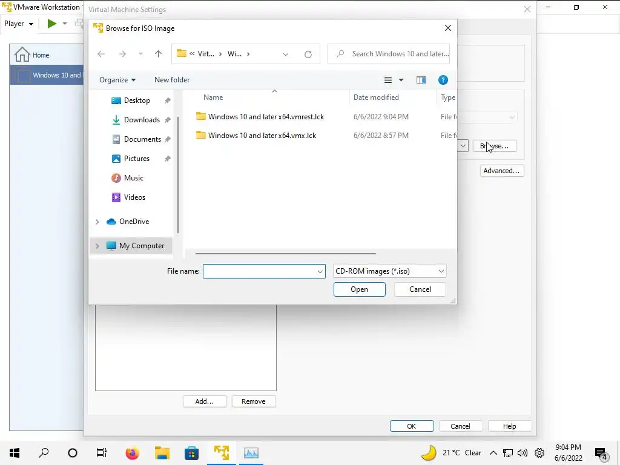Open the notification center icon
This screenshot has height=465, width=620.
pos(601,453)
